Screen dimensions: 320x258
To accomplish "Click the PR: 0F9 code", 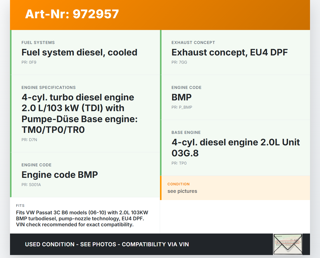I will tap(29, 62).
